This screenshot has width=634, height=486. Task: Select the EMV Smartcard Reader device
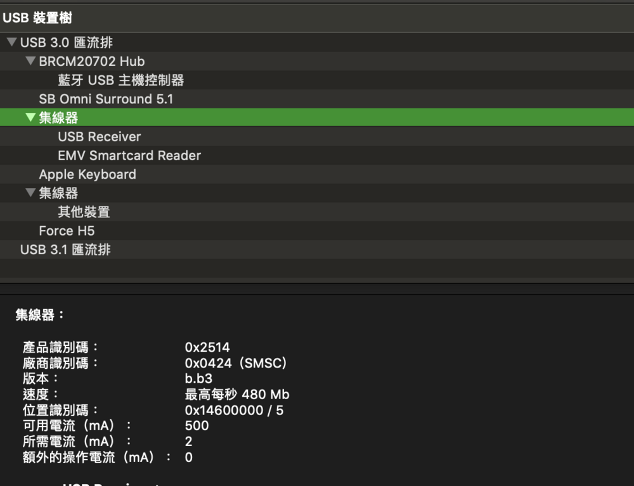point(129,156)
